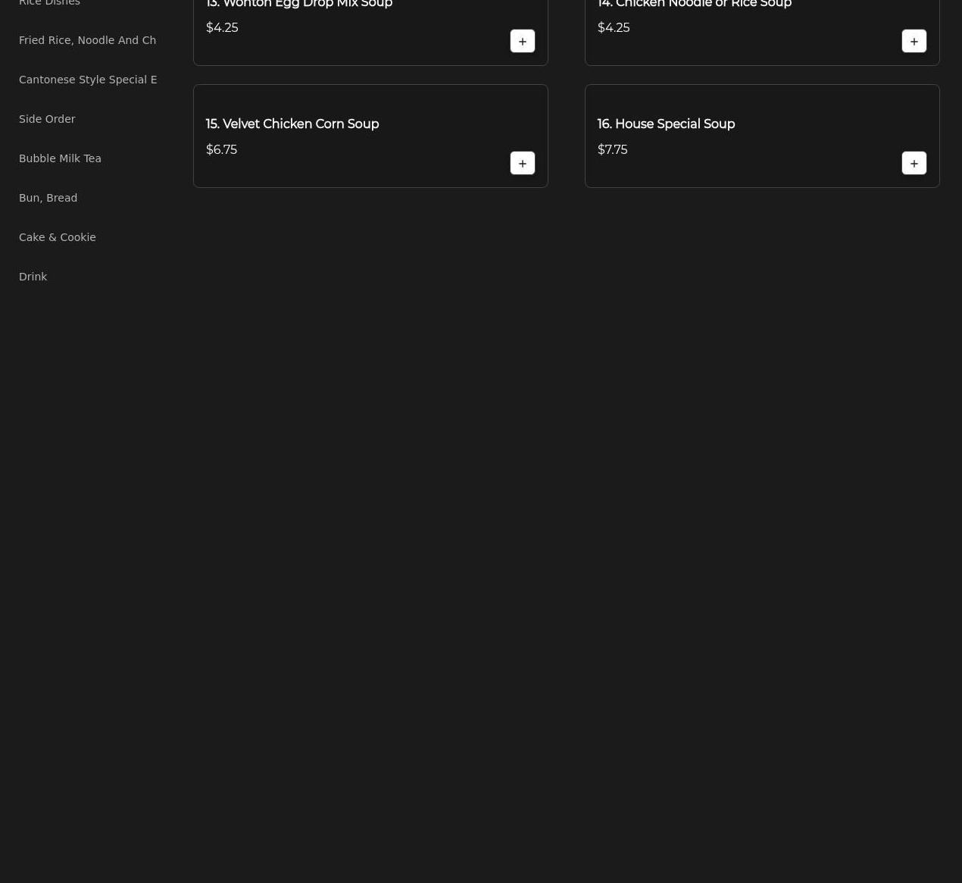Screen dimensions: 962x883
Task: Open the Rice Dishes category
Action: pos(49,2)
